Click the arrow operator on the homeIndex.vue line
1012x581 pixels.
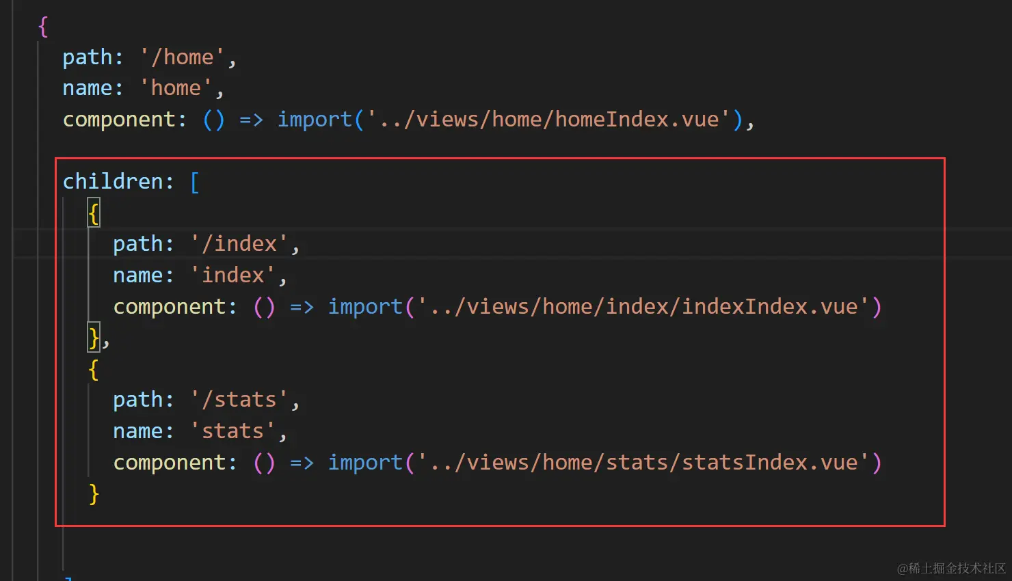pyautogui.click(x=251, y=120)
